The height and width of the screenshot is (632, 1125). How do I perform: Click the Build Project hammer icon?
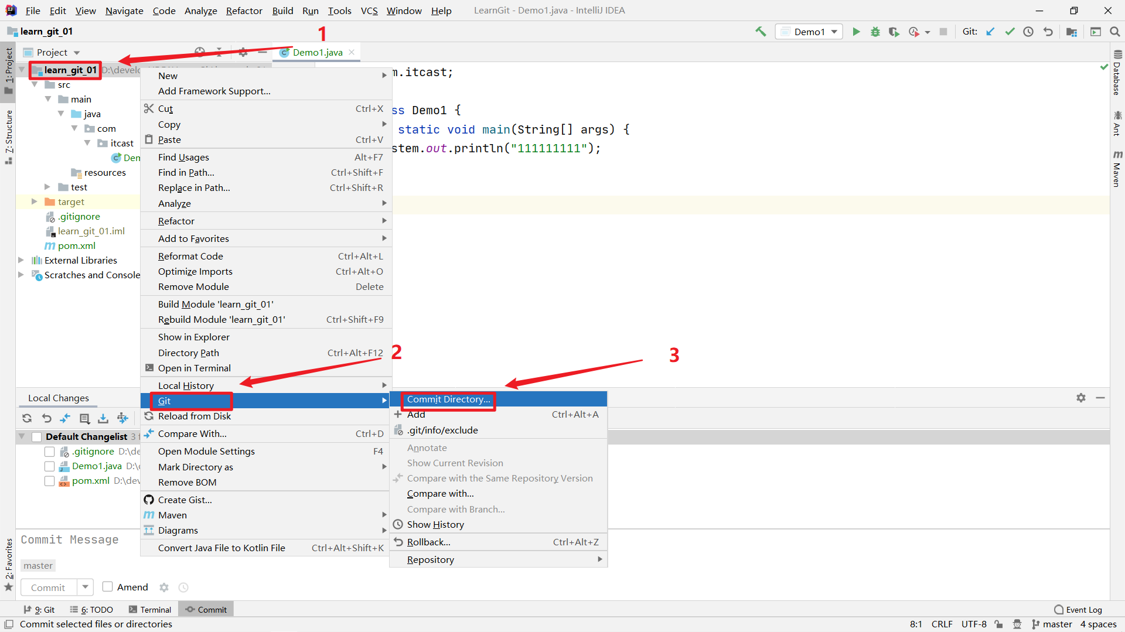[761, 32]
